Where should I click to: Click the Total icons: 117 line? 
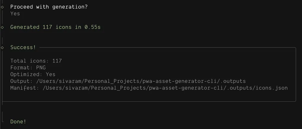(x=36, y=61)
